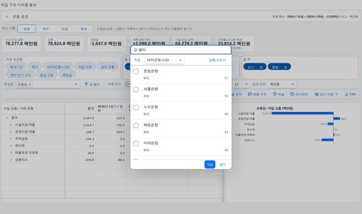Click the 값 필터 funnel icon
The height and width of the screenshot is (214, 362).
(86, 84)
